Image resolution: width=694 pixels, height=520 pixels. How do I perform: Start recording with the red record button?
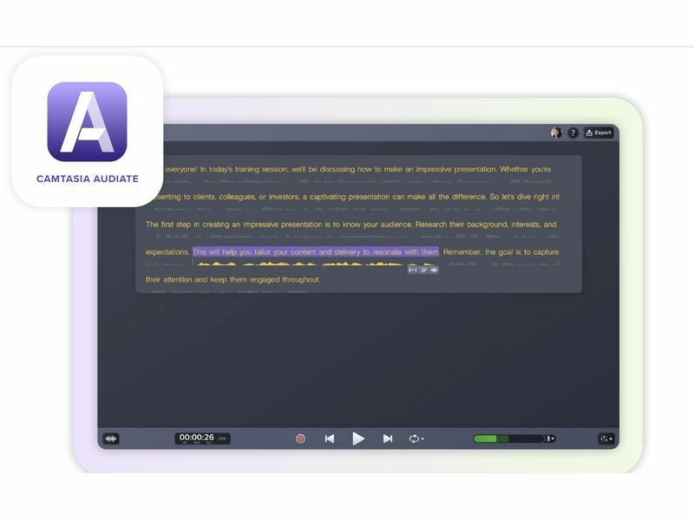300,439
